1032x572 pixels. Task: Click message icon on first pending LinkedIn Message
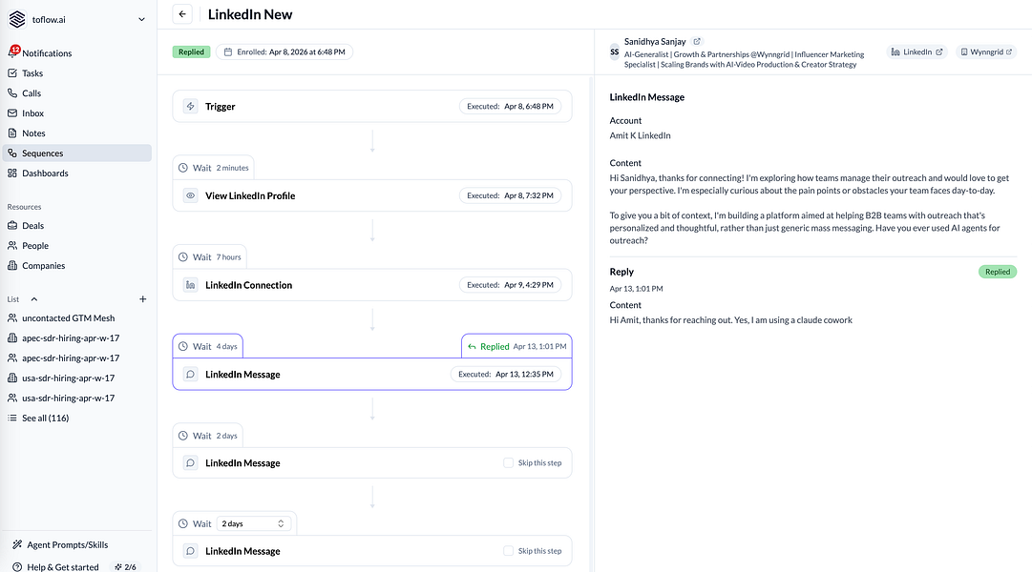coord(190,463)
